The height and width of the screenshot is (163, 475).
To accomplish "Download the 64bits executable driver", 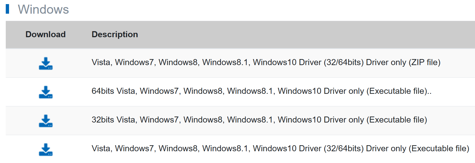I will click(x=45, y=92).
